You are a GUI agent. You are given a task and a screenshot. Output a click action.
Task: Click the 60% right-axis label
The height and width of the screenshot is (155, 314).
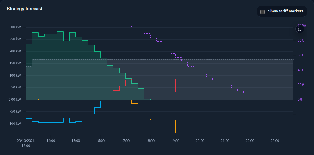point(301,55)
